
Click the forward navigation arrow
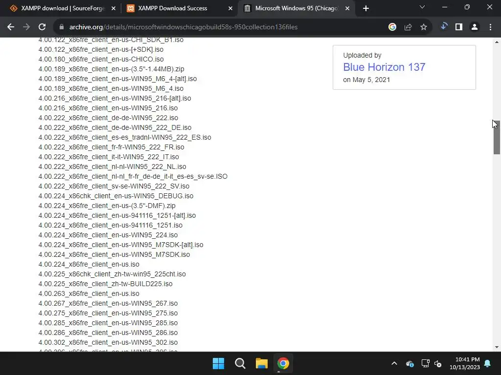click(26, 27)
